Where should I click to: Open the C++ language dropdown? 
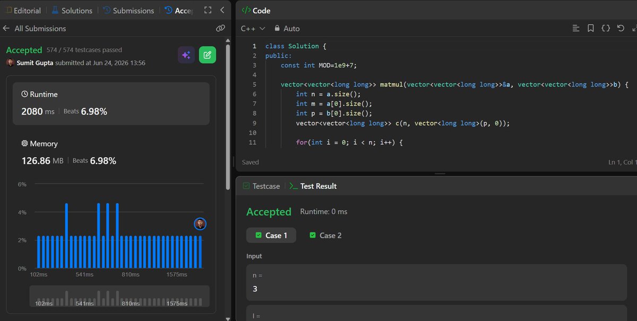click(x=253, y=28)
